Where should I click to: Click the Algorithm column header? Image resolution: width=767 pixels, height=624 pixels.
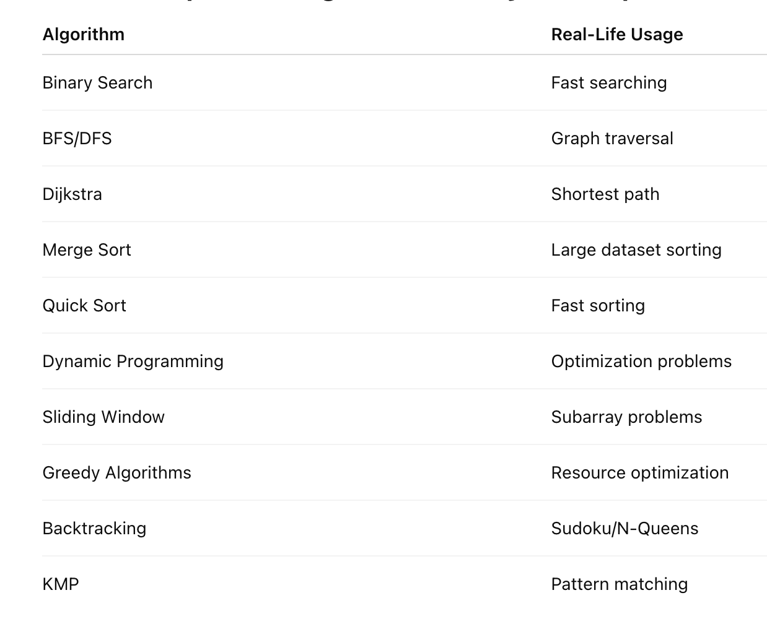click(x=84, y=35)
